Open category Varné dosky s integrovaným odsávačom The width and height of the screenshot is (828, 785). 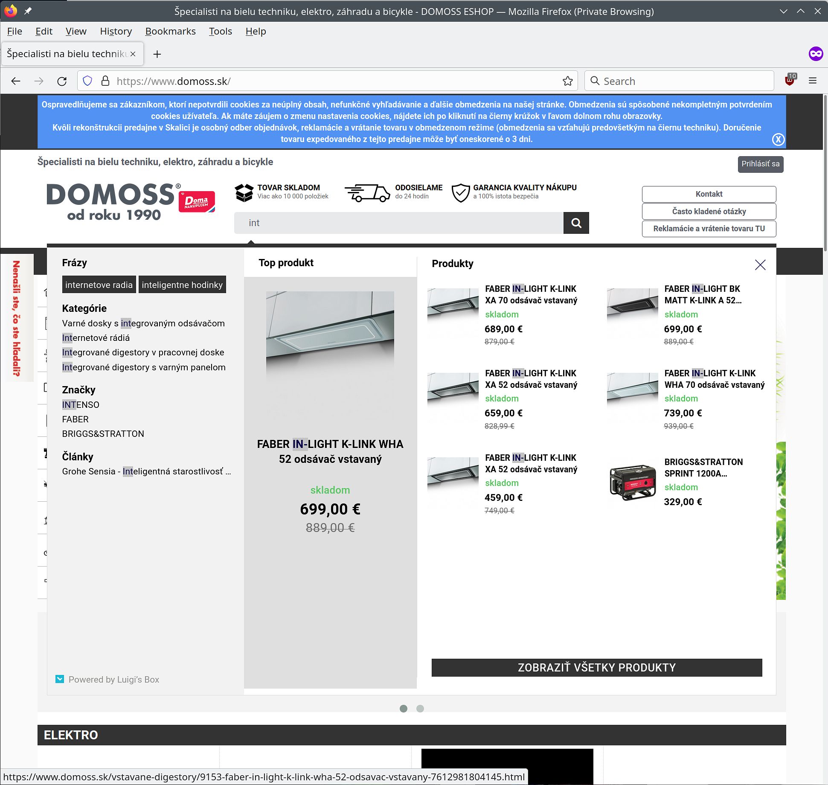143,323
